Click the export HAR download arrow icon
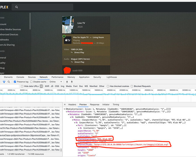 pos(72,82)
